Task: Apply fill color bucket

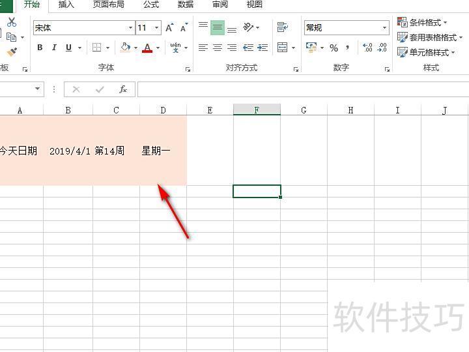Action: click(125, 48)
